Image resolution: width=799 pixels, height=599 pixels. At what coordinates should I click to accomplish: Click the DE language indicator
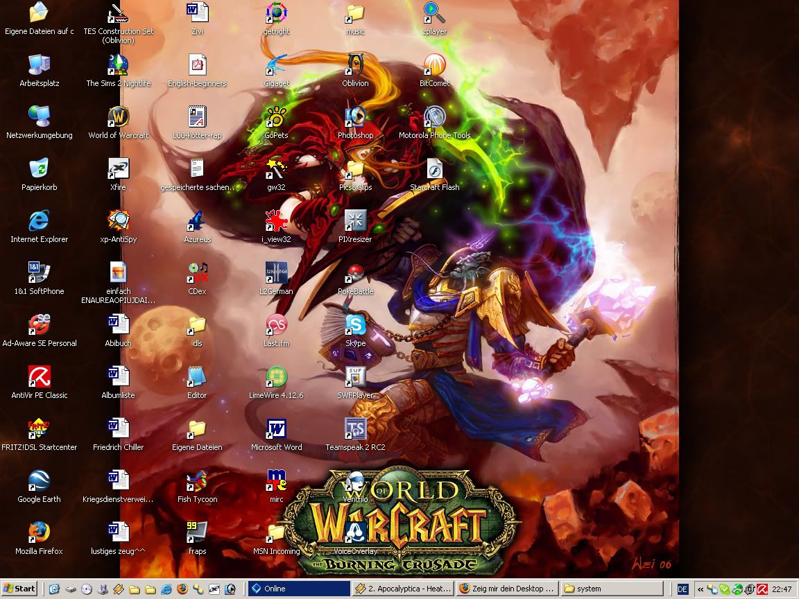[x=682, y=589]
